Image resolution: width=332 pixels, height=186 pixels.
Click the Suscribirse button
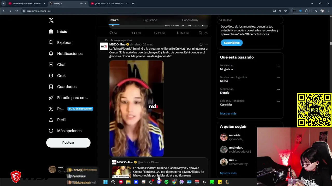232,43
